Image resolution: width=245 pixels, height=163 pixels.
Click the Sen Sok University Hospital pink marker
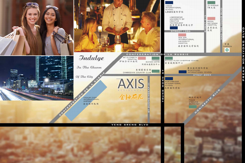[x=182, y=35]
